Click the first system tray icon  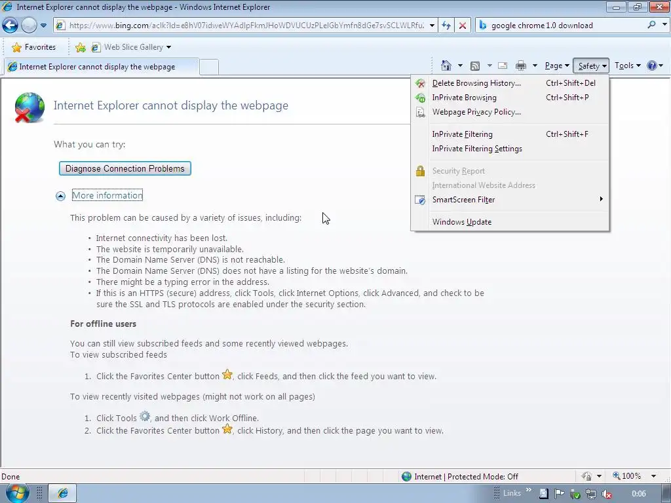(x=543, y=494)
